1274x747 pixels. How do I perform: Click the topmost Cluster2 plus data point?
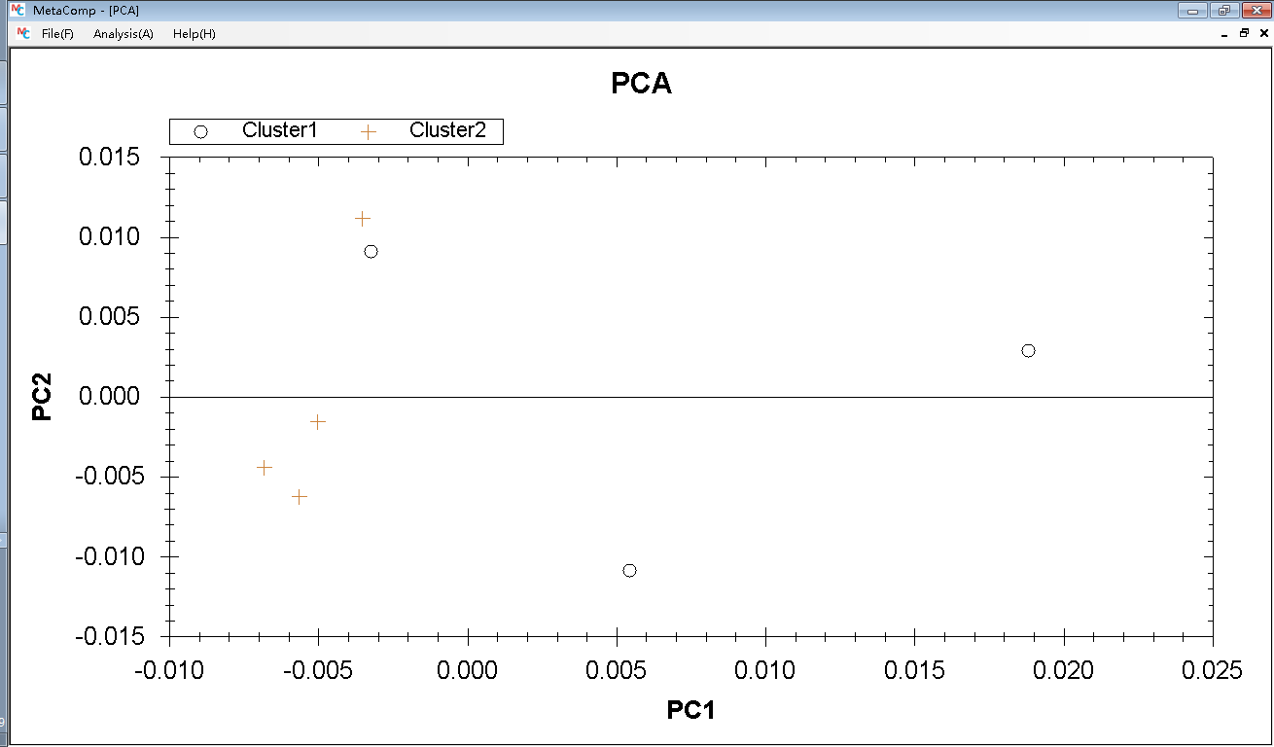363,219
